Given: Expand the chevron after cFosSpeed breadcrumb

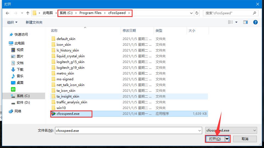Looking at the screenshot, I should (x=129, y=13).
